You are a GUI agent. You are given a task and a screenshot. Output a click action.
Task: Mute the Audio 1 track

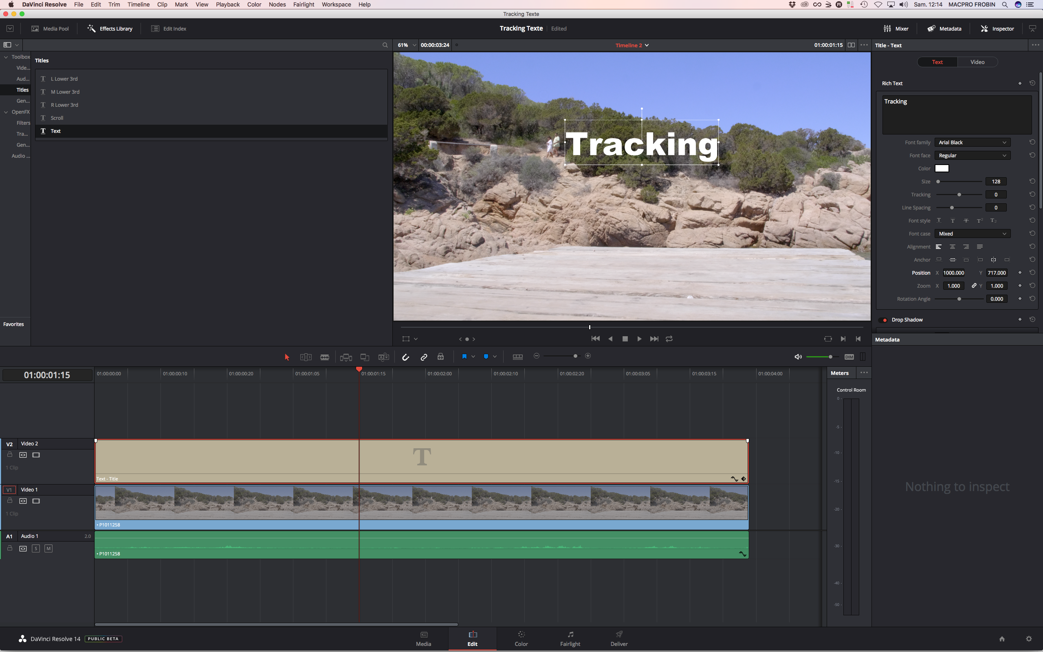click(49, 548)
